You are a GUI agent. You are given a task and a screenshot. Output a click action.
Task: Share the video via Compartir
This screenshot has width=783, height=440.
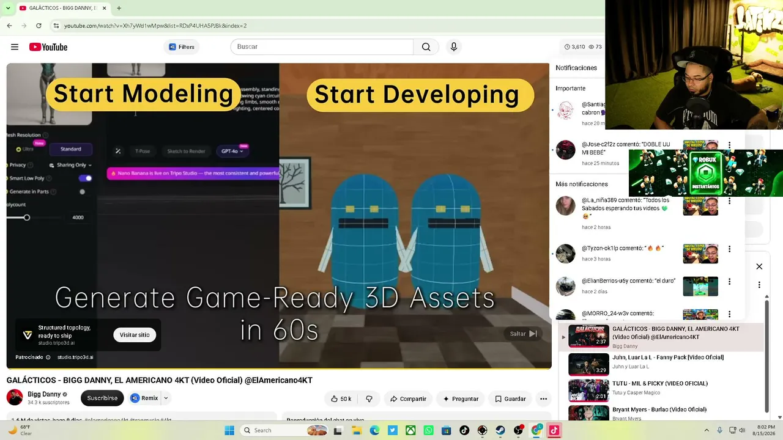click(x=408, y=398)
